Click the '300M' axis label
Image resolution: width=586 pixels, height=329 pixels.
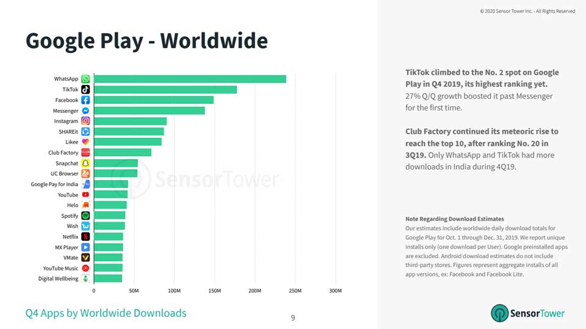(x=335, y=291)
